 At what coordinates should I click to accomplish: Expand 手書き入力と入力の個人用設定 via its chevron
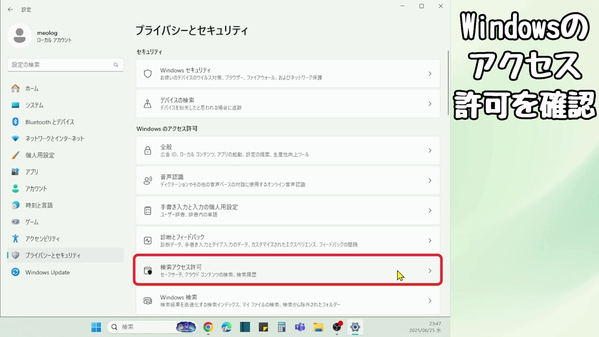tap(430, 211)
